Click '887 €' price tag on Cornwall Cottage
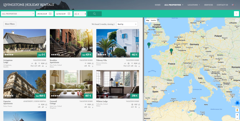 (88, 96)
